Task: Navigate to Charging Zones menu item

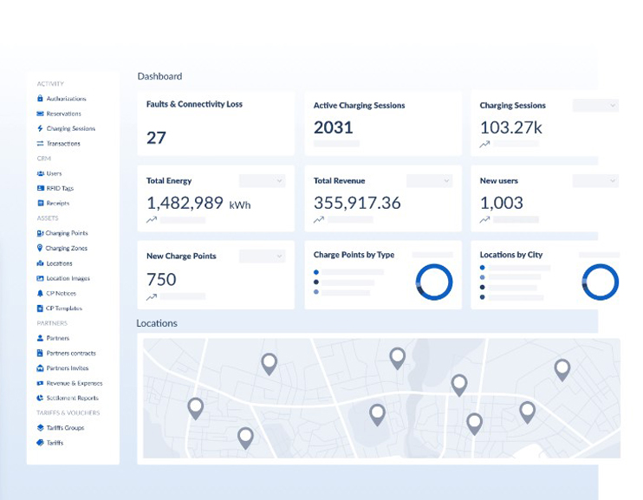Action: tap(66, 248)
